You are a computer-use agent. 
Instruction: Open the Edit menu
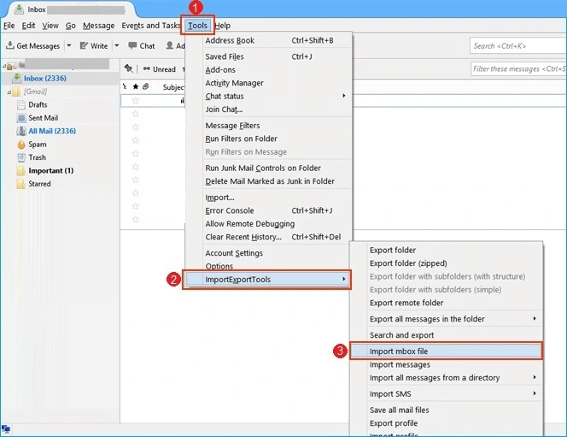[x=28, y=26]
